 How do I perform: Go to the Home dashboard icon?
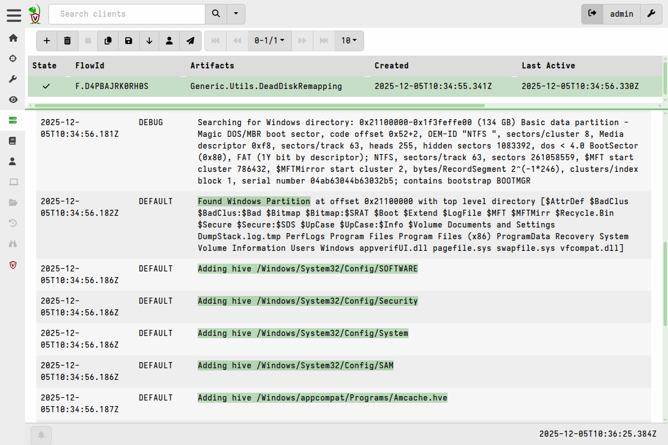tap(13, 38)
